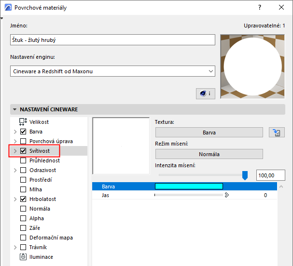Enable the Normála channel checkbox
Viewport: 293px width, 266px height.
tap(23, 209)
